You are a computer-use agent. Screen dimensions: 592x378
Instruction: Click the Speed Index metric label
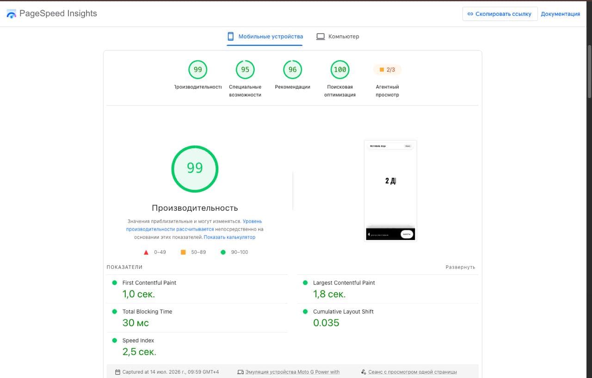(x=138, y=340)
